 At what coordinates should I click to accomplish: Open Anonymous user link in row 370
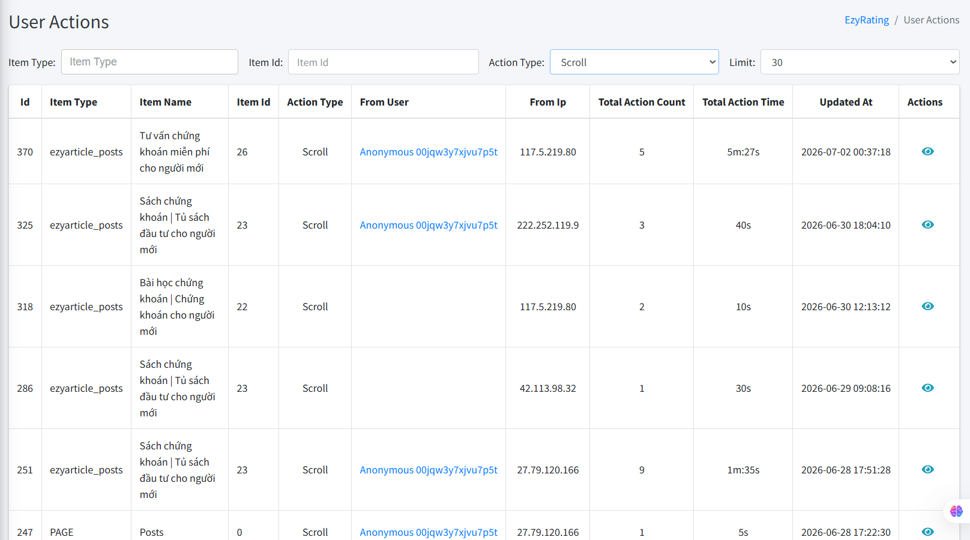[429, 152]
